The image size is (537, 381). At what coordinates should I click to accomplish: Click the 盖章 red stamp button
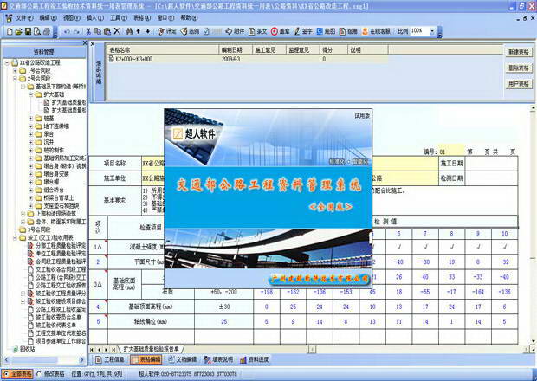coord(280,31)
